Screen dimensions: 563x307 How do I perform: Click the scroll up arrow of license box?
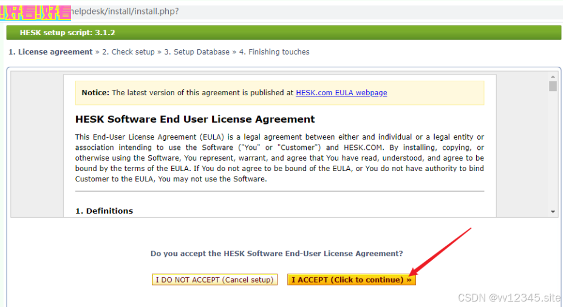[553, 76]
